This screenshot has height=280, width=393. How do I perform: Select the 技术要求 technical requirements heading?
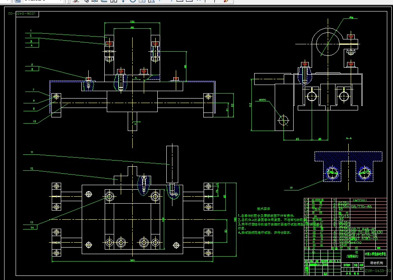coord(263,209)
